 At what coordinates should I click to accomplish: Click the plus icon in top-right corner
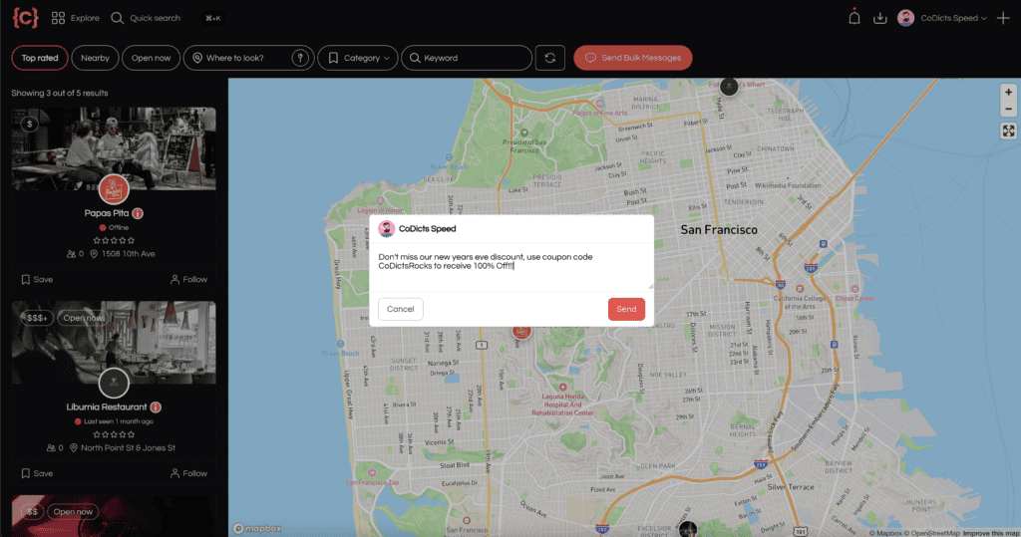pyautogui.click(x=1003, y=17)
